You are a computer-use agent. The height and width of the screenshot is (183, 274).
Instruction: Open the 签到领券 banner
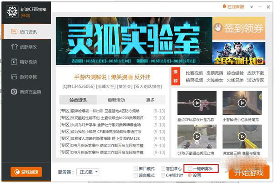click(x=238, y=28)
